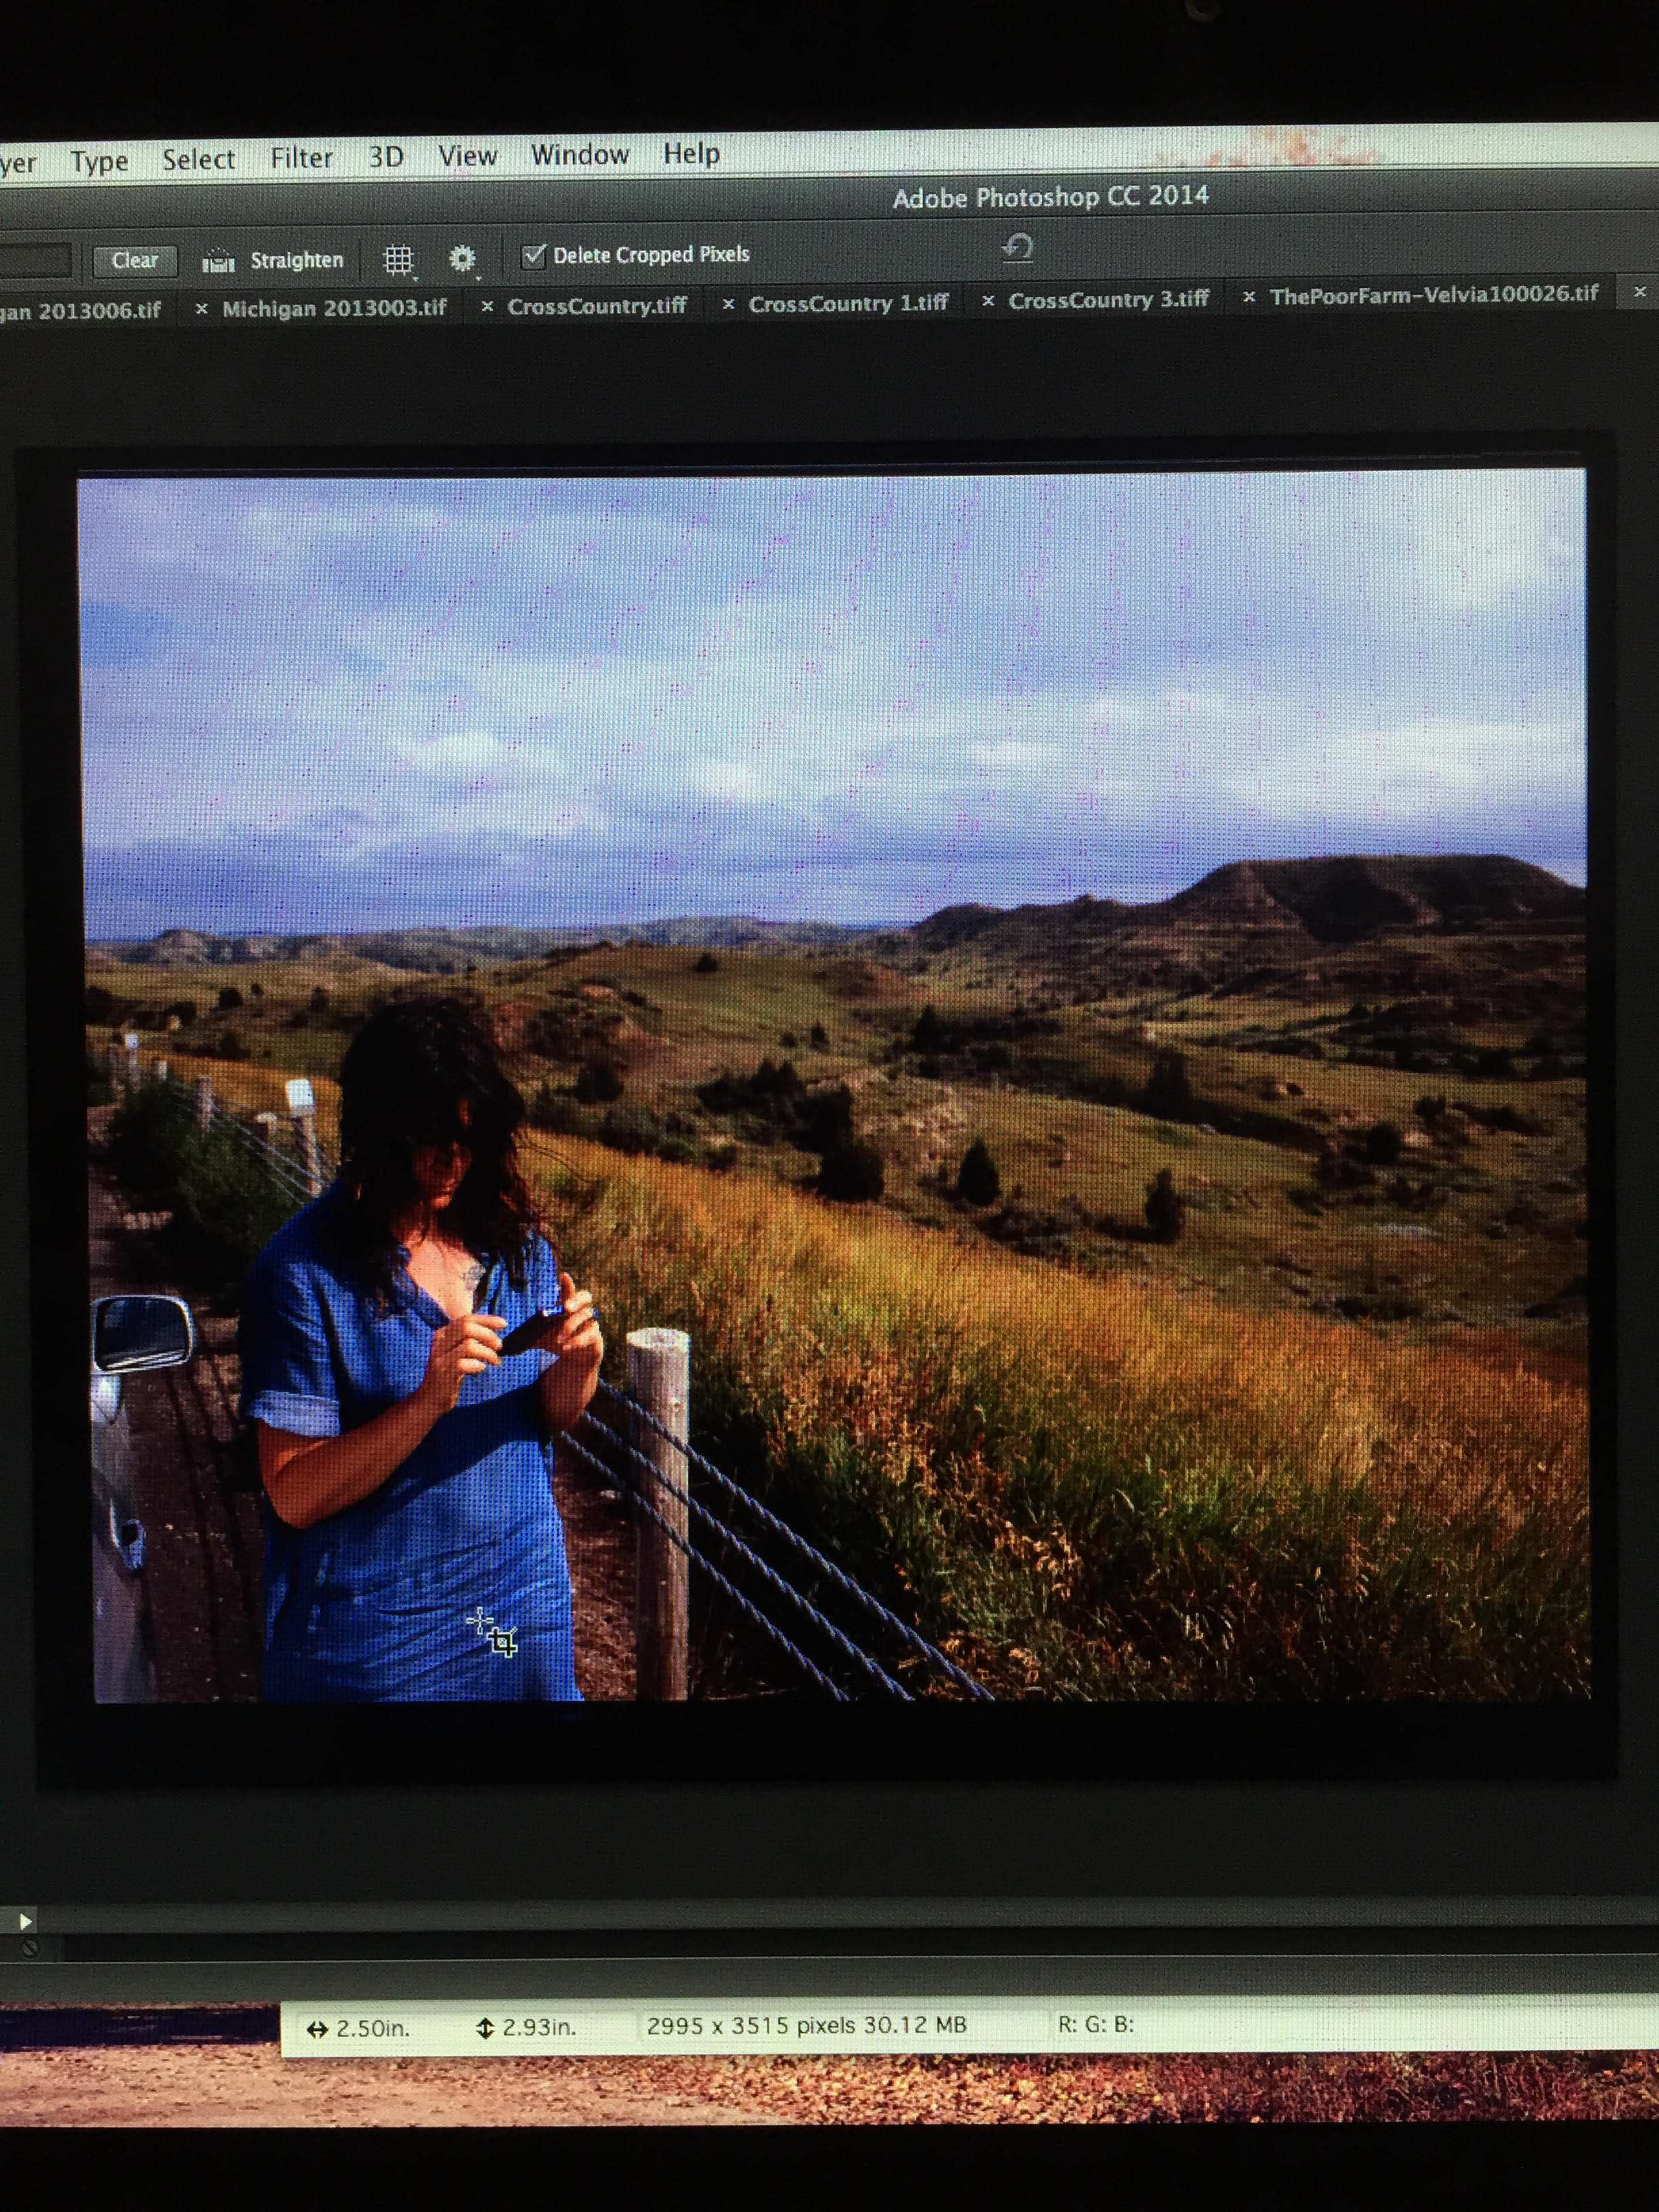Open the Select menu
1659x2212 pixels.
coord(198,159)
